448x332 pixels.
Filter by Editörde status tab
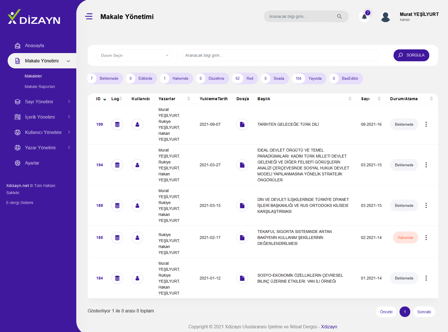pos(141,78)
